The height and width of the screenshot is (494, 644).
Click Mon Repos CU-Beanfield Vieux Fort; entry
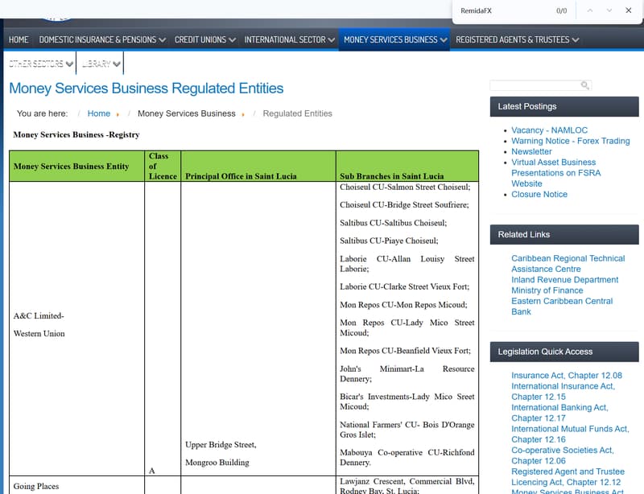(x=406, y=351)
